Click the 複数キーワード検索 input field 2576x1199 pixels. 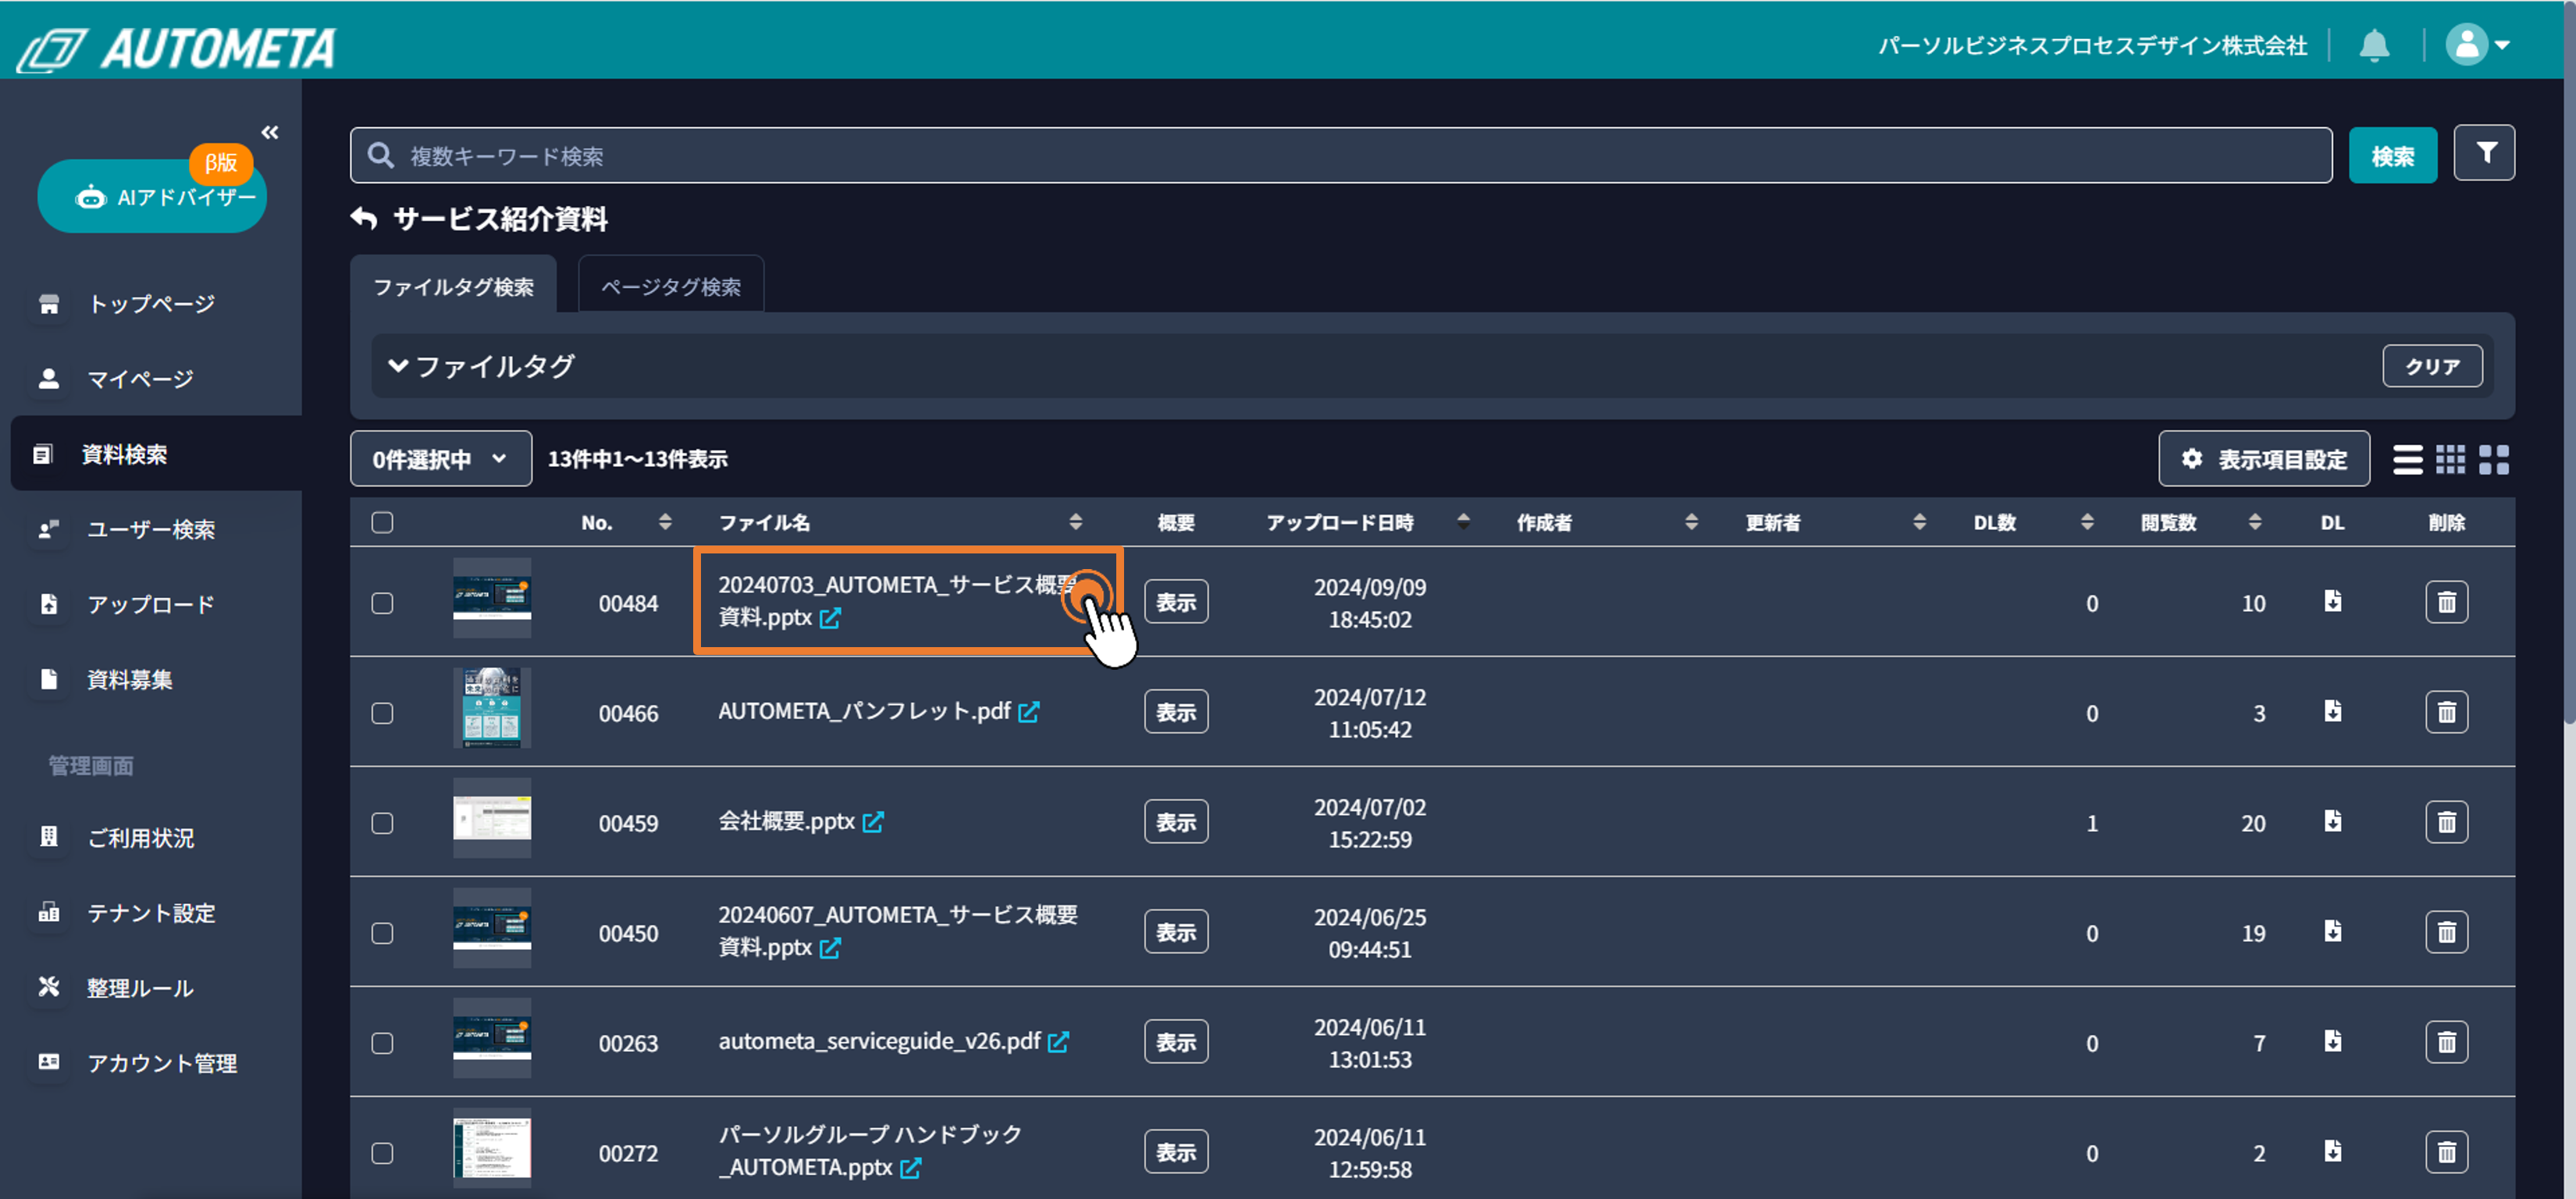point(1341,155)
